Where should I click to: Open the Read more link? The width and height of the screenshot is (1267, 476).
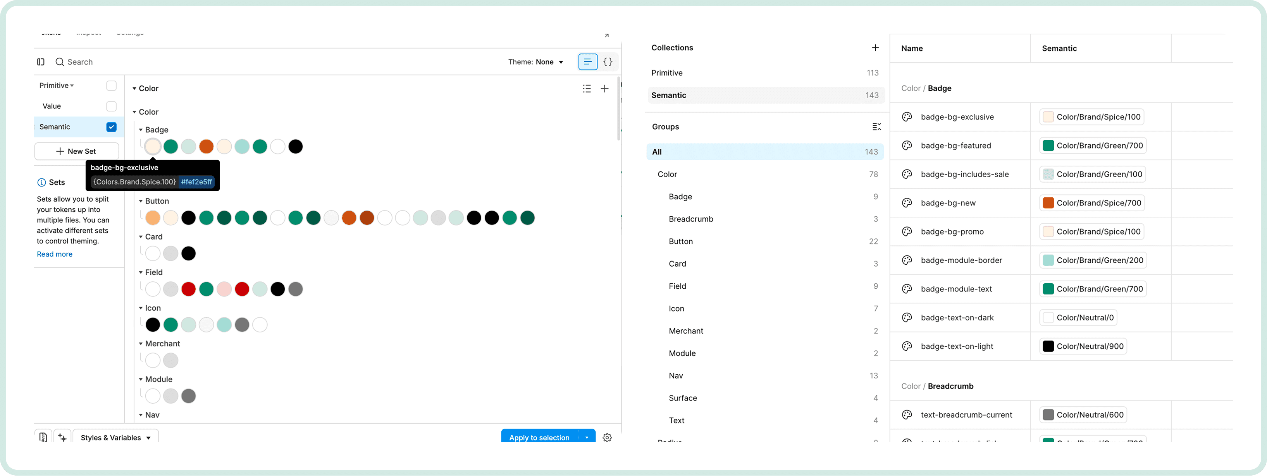(x=55, y=254)
